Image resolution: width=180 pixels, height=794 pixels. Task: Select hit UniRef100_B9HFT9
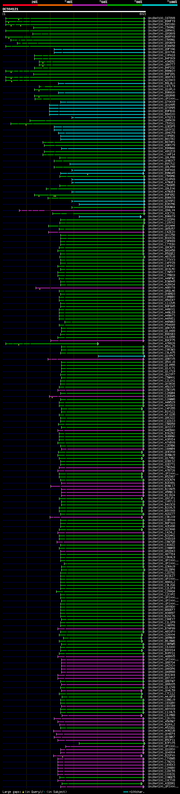click(161, 21)
